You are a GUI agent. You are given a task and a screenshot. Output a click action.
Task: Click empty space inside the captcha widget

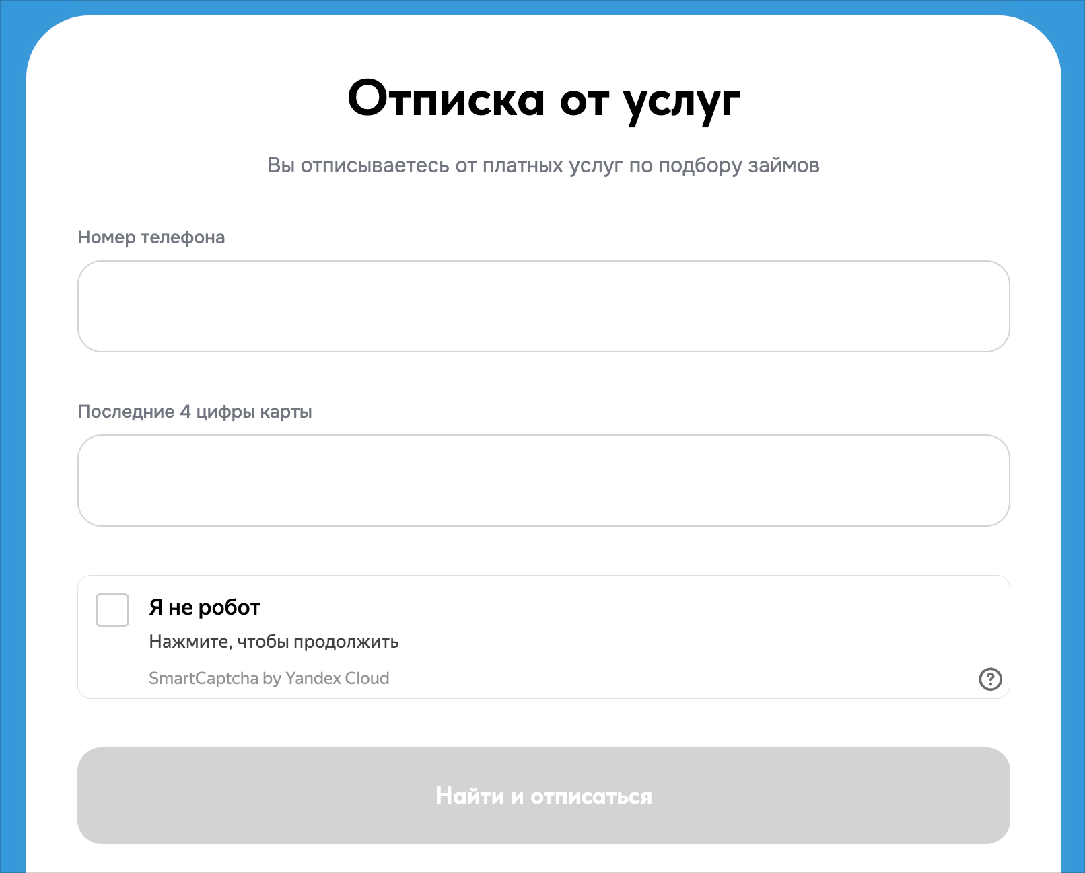(x=673, y=632)
